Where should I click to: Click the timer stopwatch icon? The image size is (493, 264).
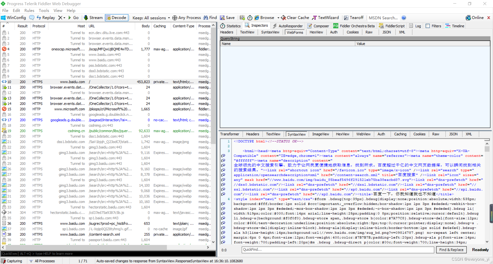[x=250, y=18]
